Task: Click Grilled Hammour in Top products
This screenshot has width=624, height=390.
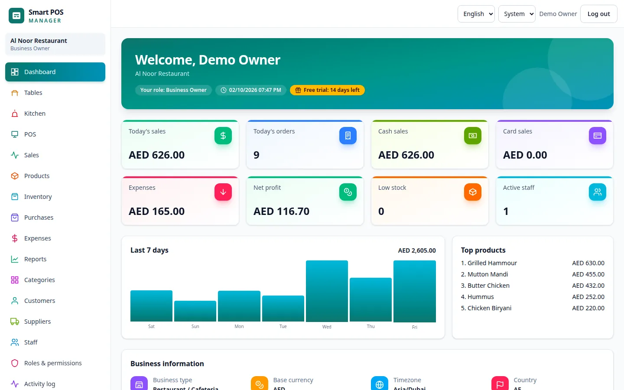Action: pyautogui.click(x=492, y=263)
